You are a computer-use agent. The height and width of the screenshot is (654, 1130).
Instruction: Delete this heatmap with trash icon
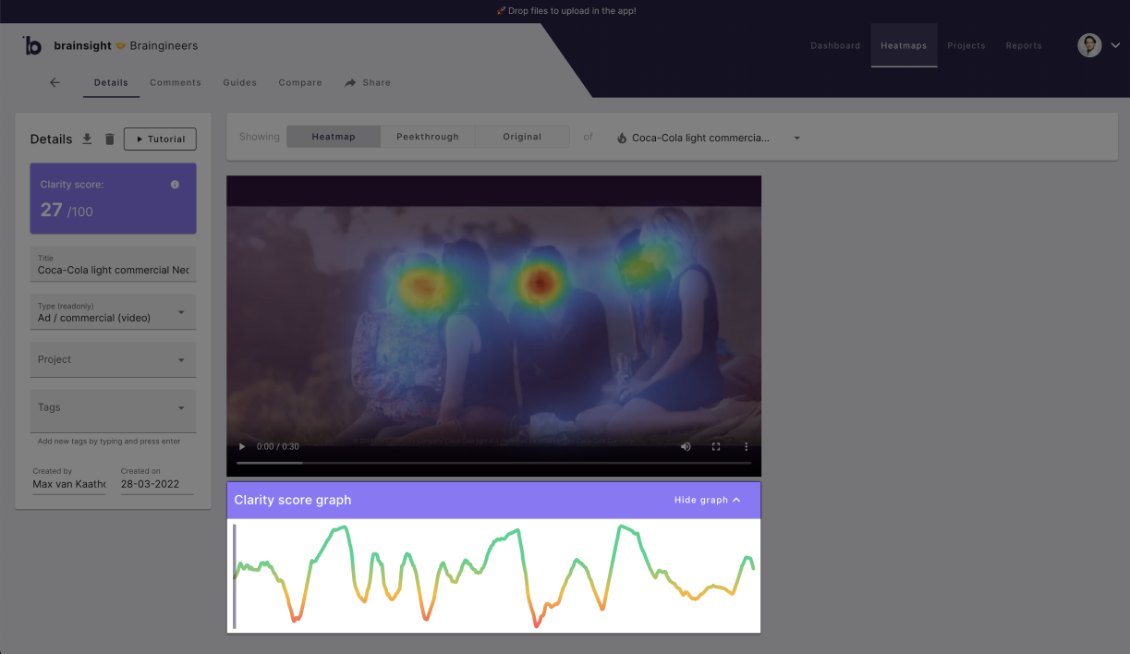click(109, 139)
